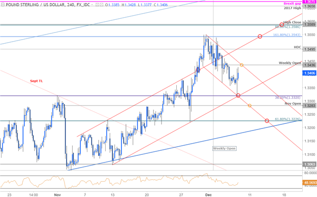Click the boxed Weekly Open label on vertical line

[x=225, y=148]
